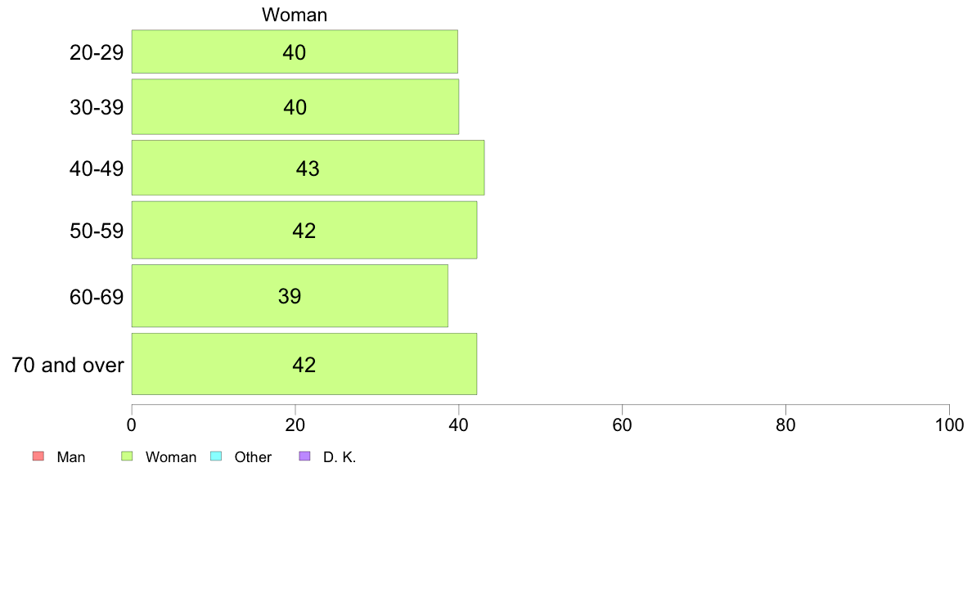Select the 30-39 bar showing 40

(295, 106)
